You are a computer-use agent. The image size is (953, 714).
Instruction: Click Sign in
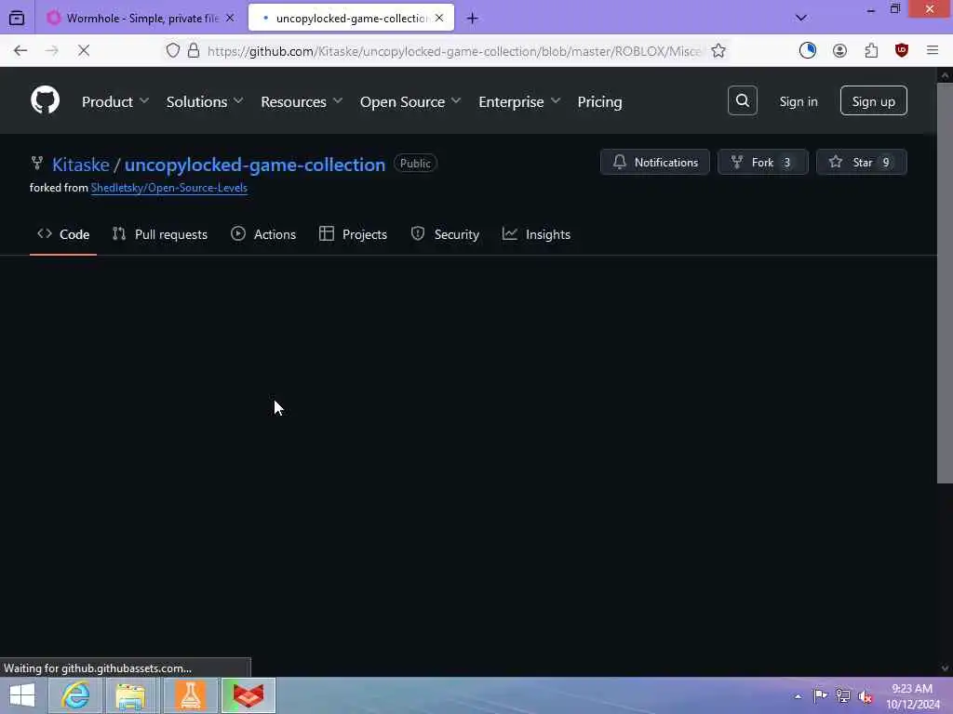(798, 101)
